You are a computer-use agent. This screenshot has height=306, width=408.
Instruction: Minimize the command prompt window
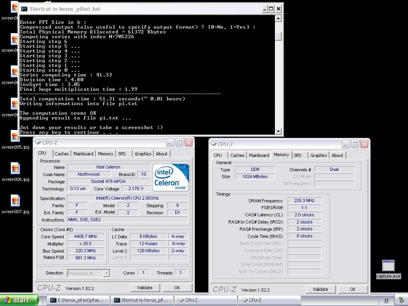click(x=265, y=9)
